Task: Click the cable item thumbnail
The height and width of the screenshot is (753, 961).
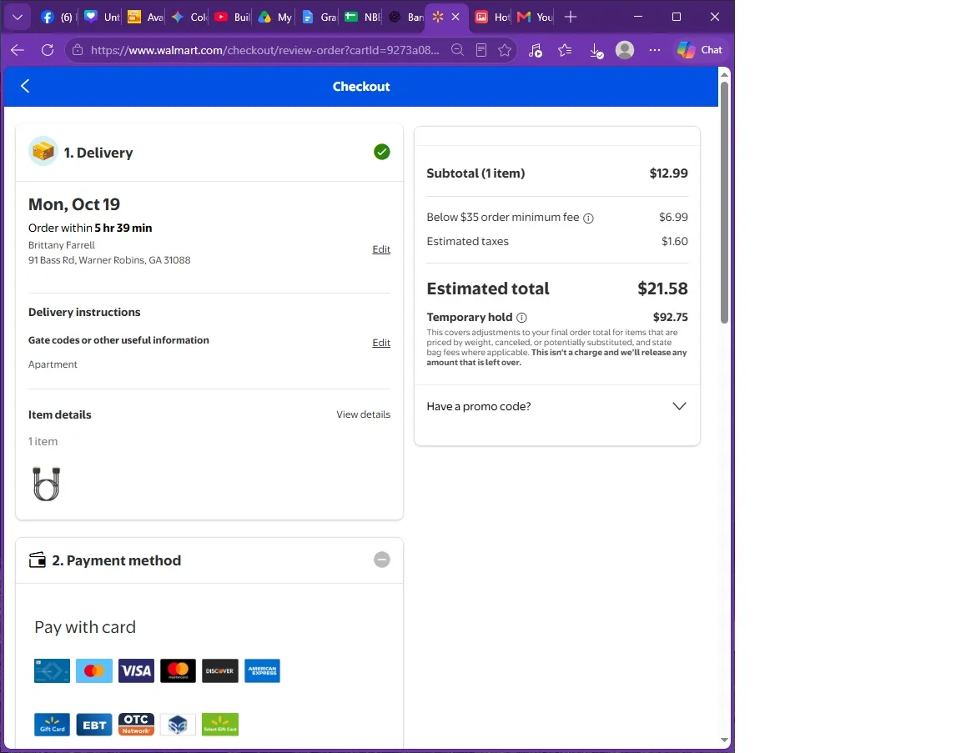Action: point(47,484)
